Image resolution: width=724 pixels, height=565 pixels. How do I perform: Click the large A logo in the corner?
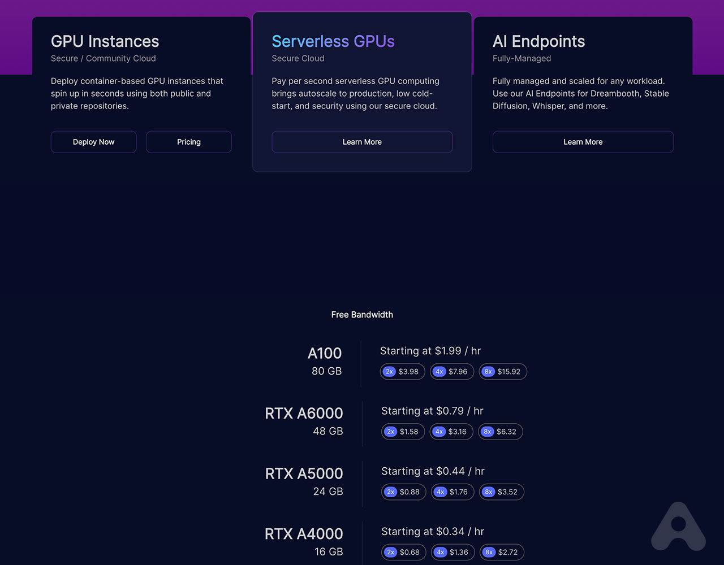(678, 528)
